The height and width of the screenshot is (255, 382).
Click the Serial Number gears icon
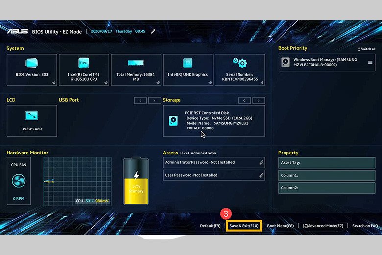pos(239,63)
